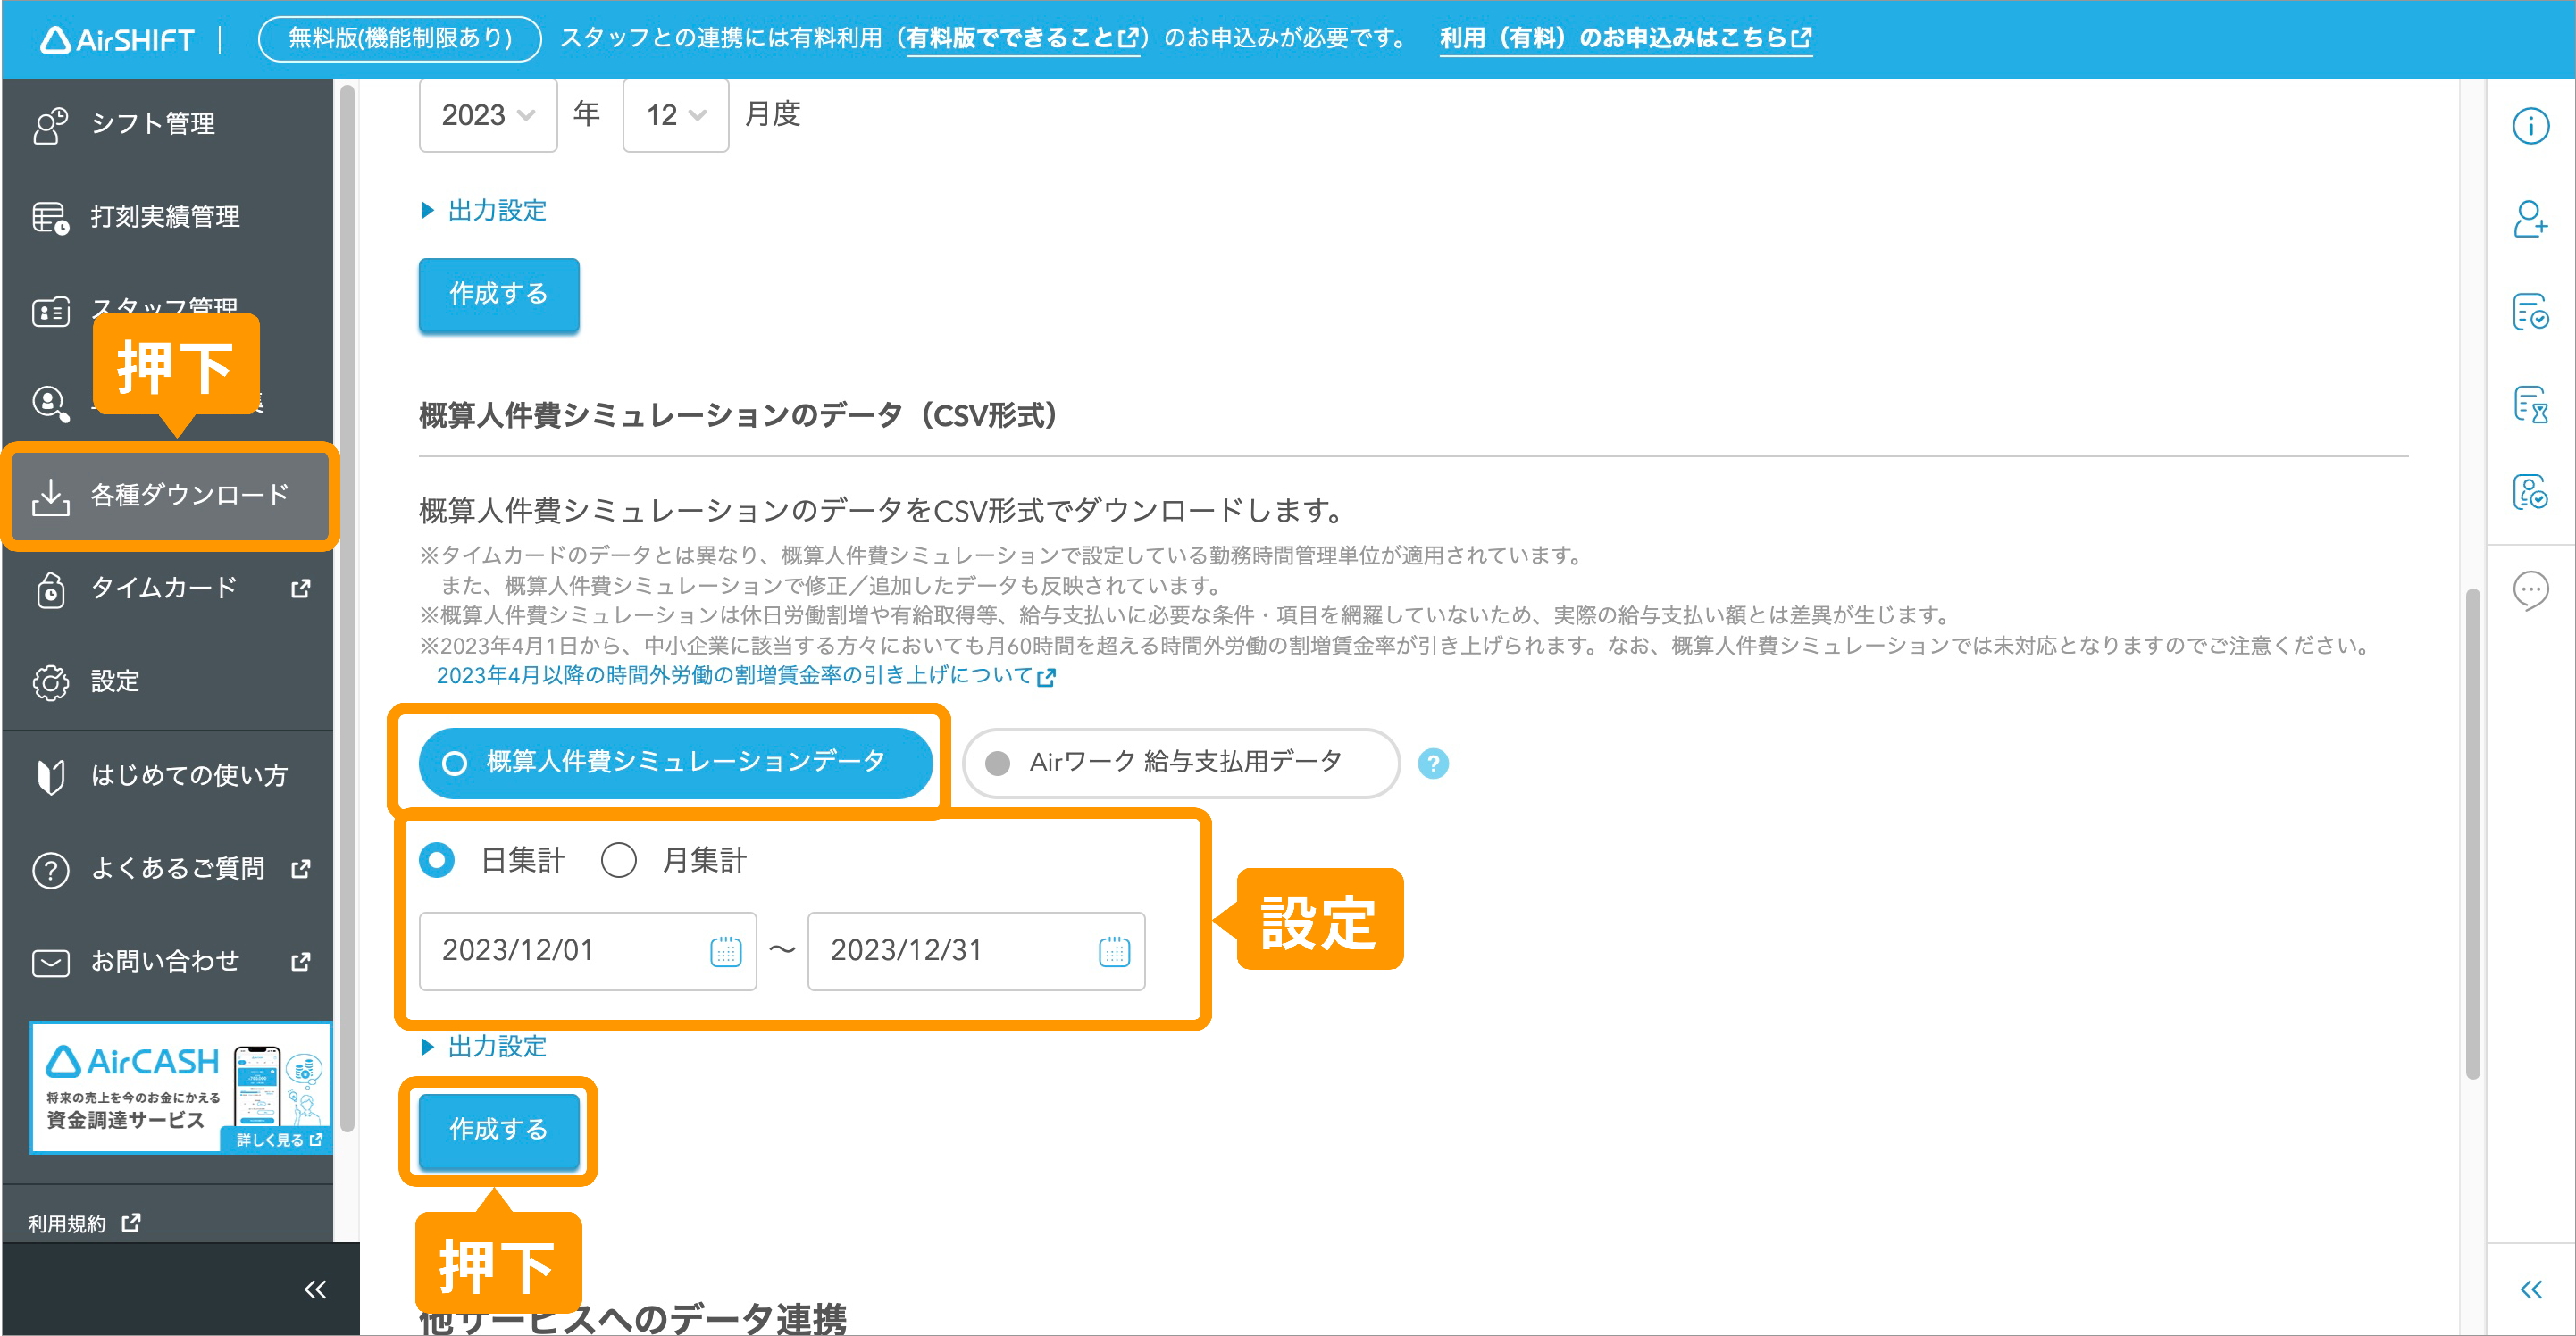Click the タイムカード external link icon
This screenshot has height=1336, width=2576.
point(300,589)
